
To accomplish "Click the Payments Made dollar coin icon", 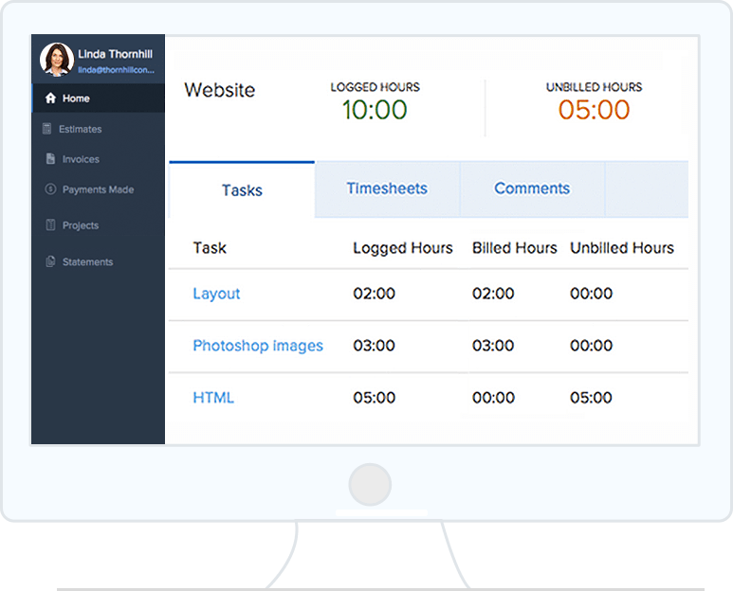I will [50, 189].
